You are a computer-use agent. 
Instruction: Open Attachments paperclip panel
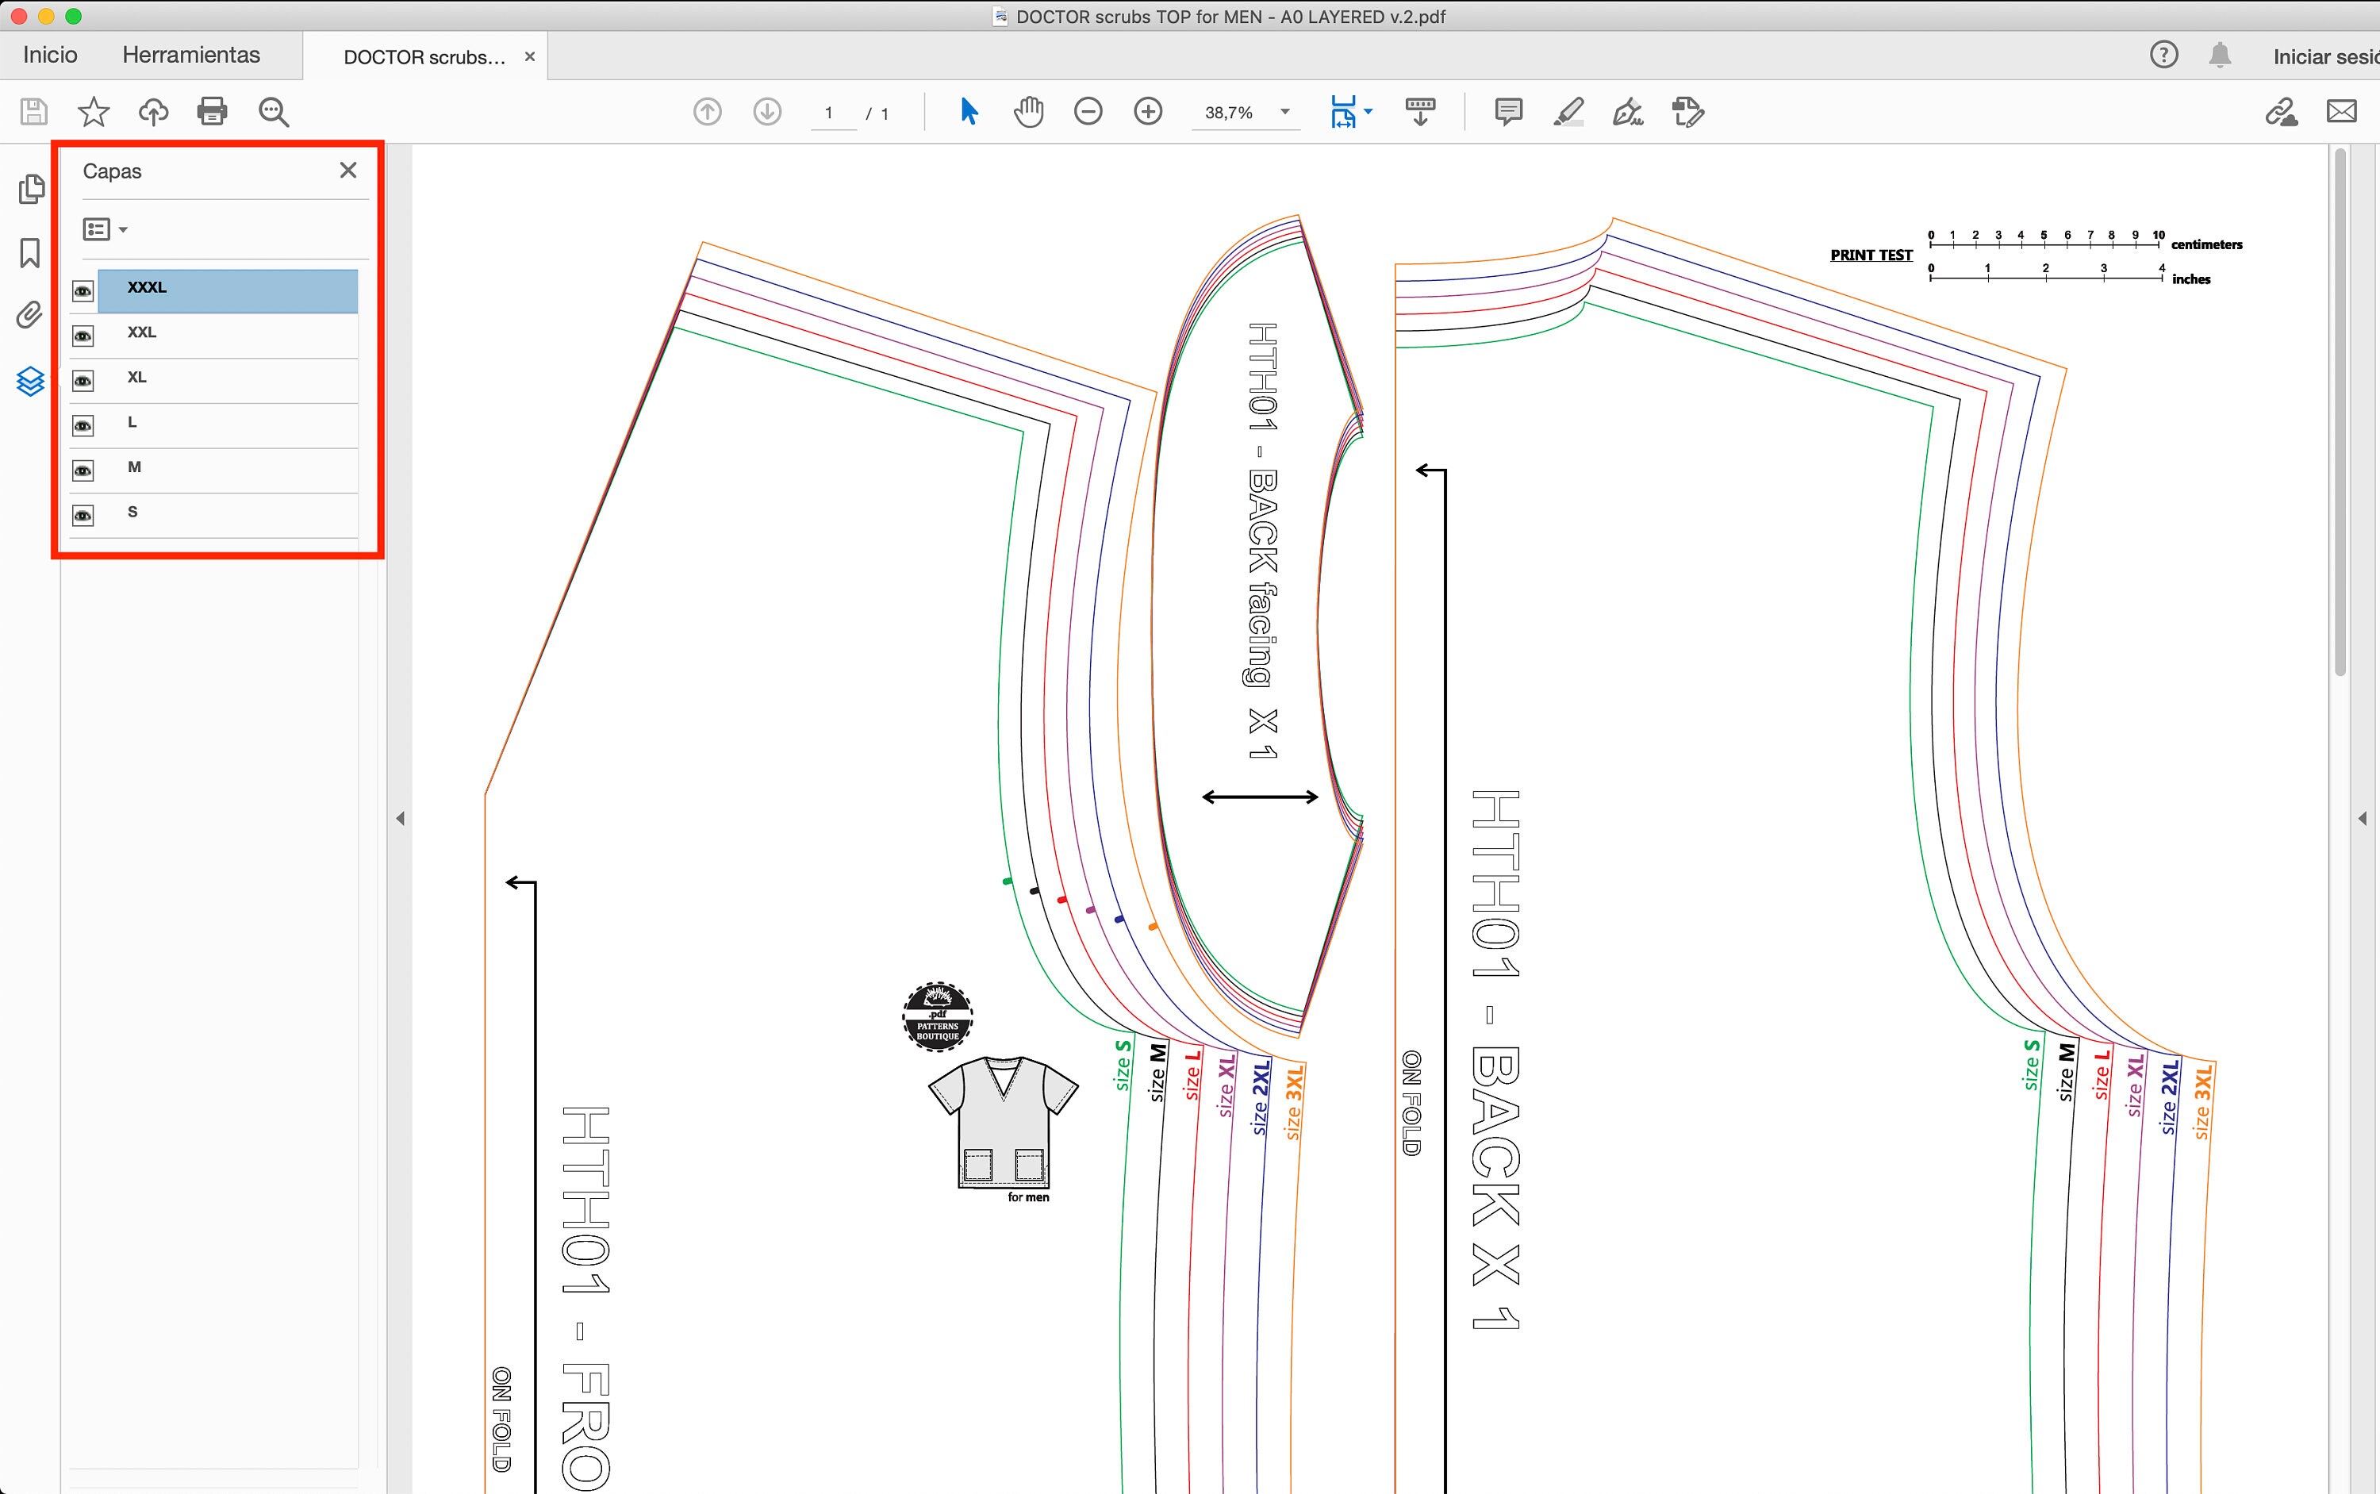[x=31, y=315]
